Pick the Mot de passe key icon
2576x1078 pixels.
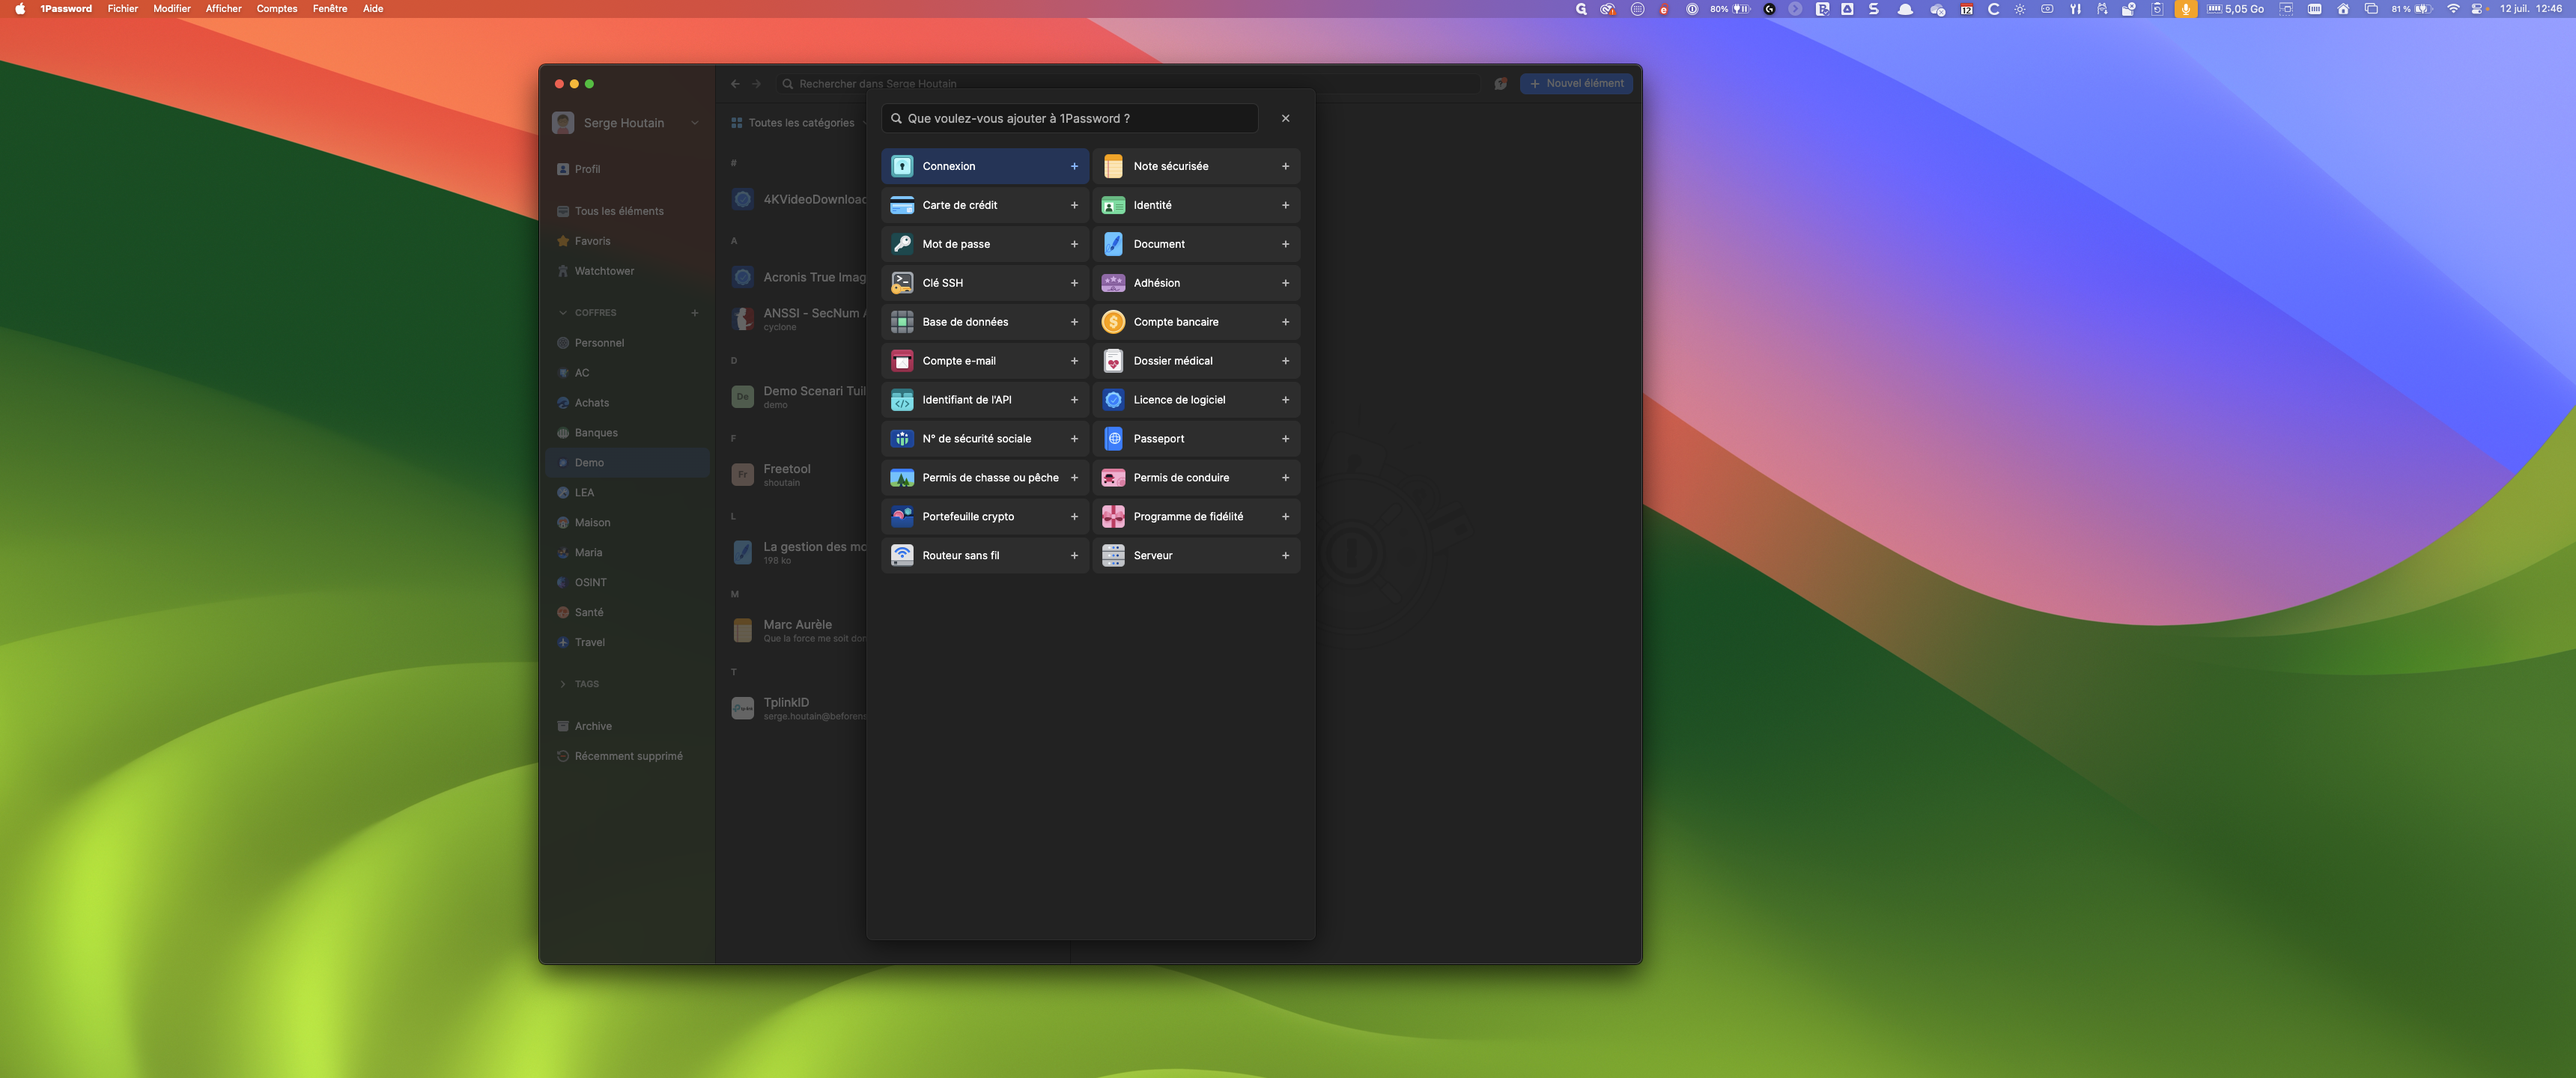coord(901,244)
